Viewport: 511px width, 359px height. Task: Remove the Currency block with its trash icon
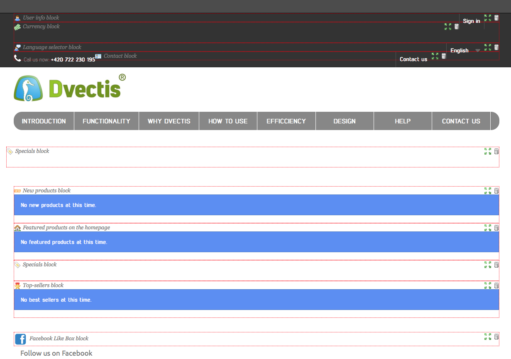[x=457, y=27]
